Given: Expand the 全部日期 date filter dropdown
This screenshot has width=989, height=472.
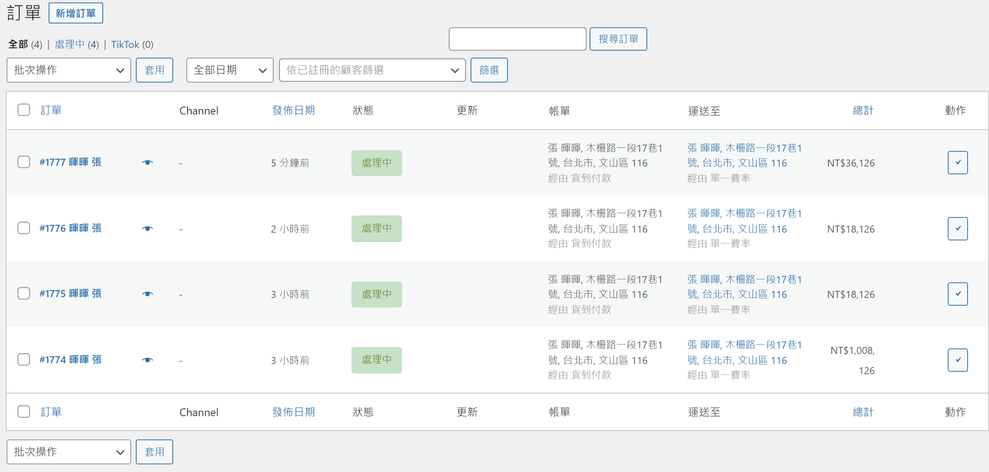Looking at the screenshot, I should click(230, 70).
